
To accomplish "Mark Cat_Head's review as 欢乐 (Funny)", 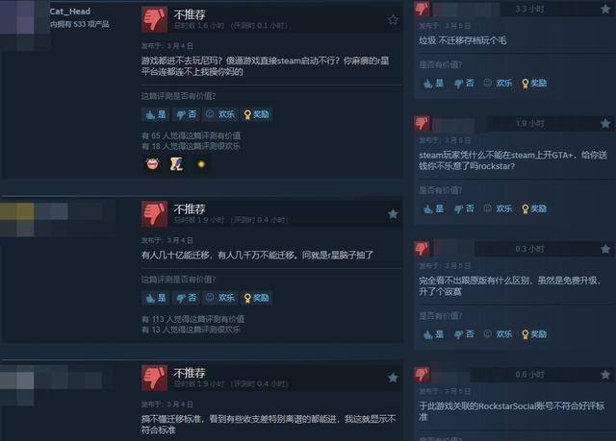I will click(x=220, y=114).
